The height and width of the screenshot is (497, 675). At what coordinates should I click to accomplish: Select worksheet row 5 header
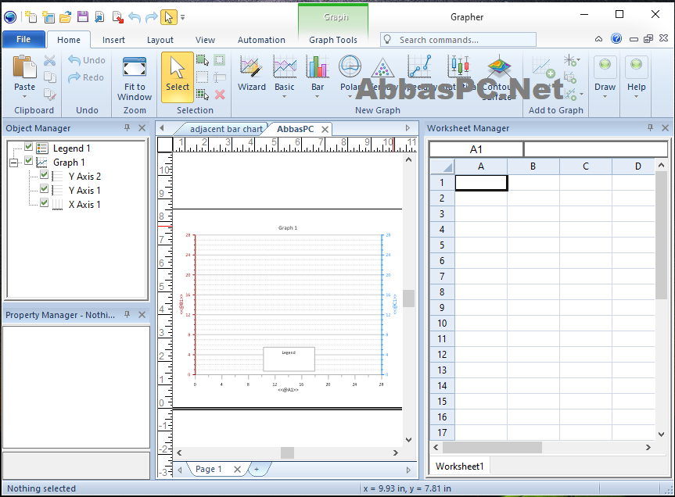click(x=442, y=245)
